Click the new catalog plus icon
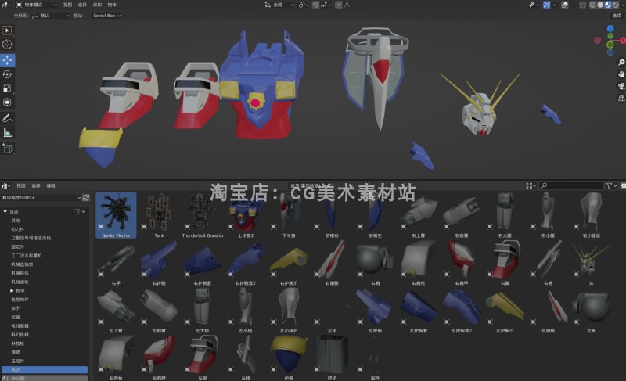Viewport: 626px width, 381px height. coord(83,211)
